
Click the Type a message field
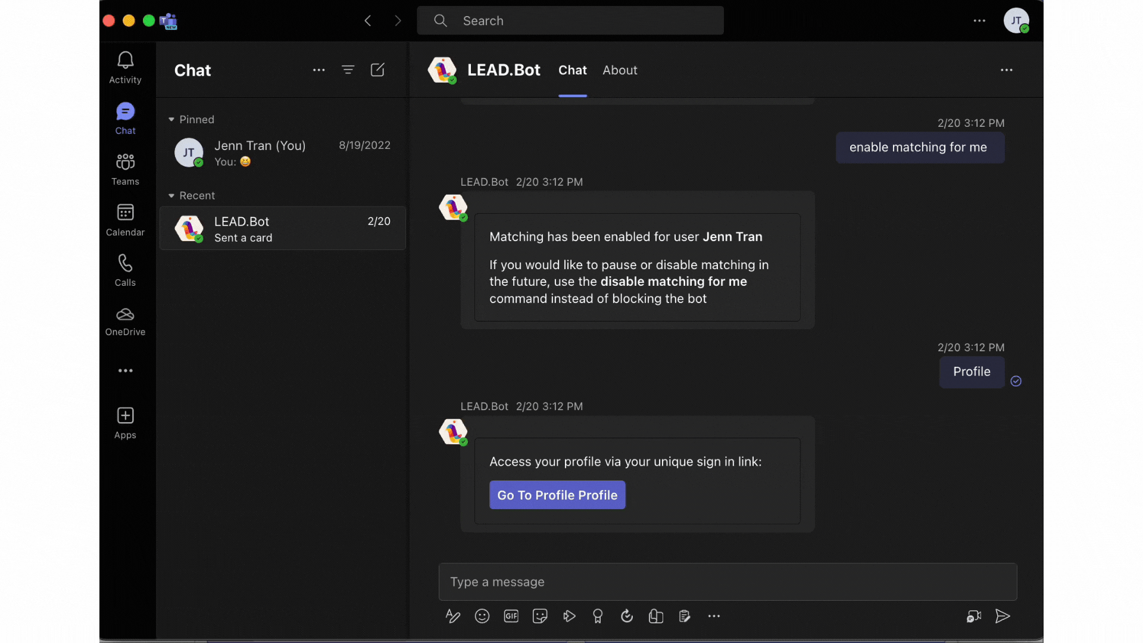(727, 582)
